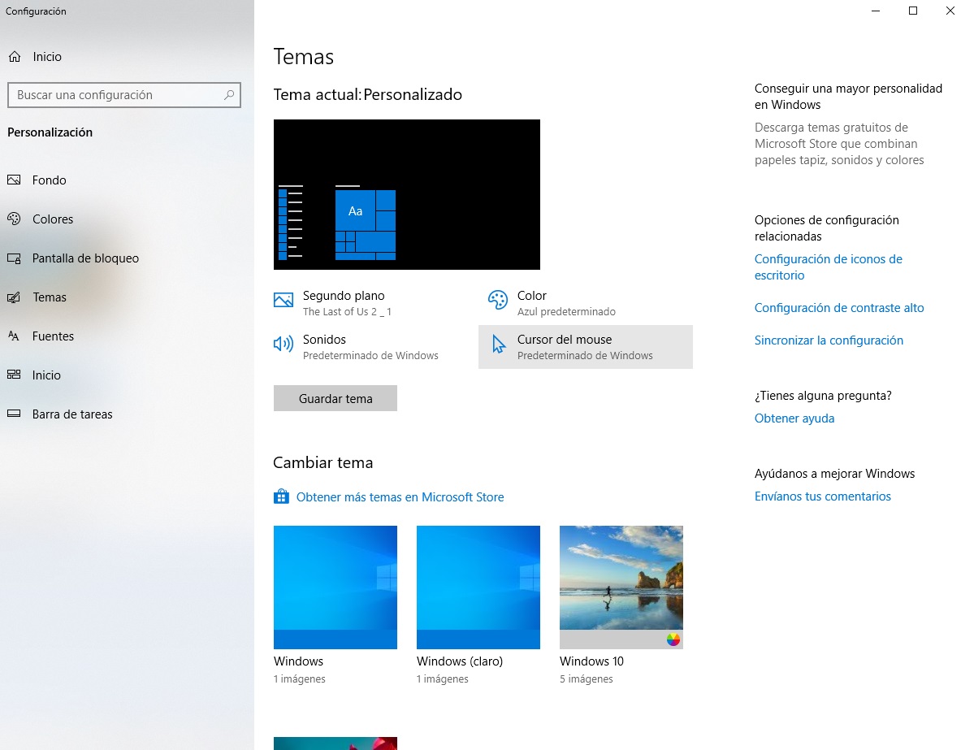Open the Barra de tareas section
This screenshot has height=750, width=961.
(72, 414)
